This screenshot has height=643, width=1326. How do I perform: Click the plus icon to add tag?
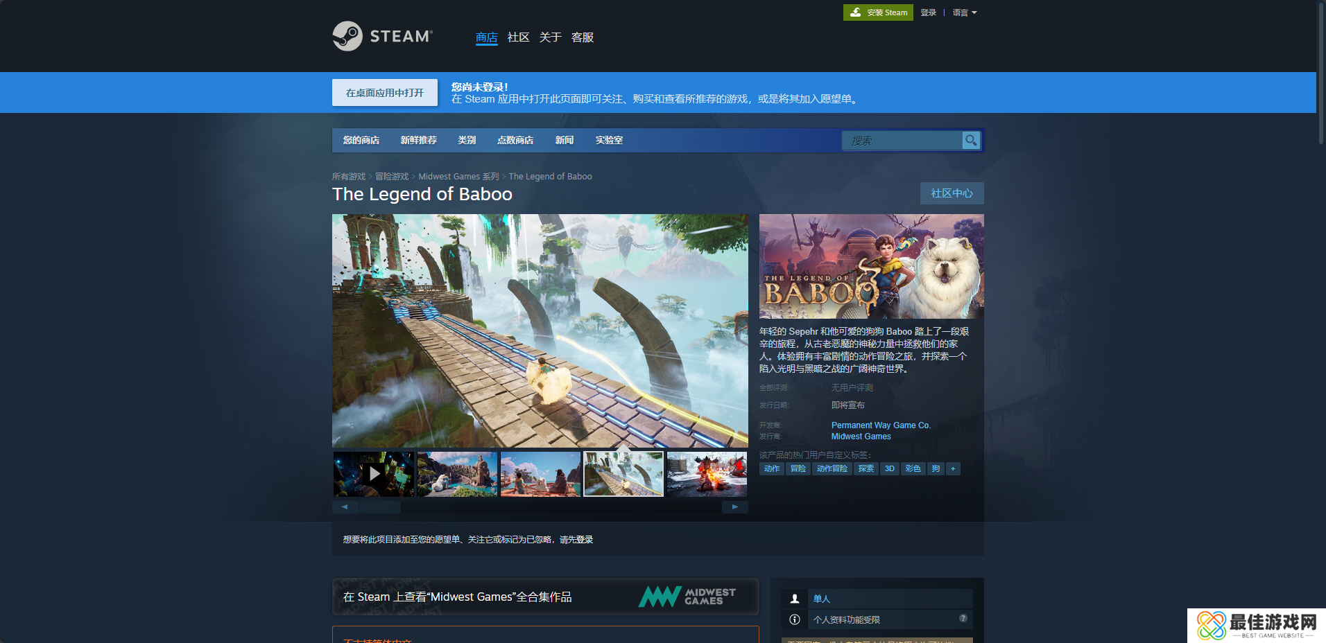pyautogui.click(x=953, y=469)
